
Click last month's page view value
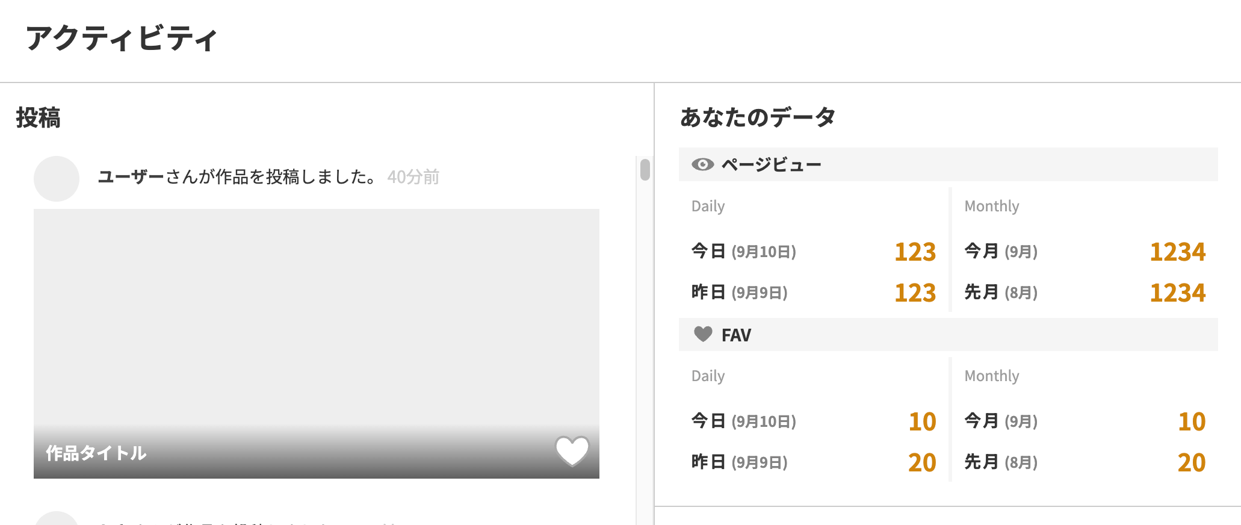click(x=1177, y=293)
